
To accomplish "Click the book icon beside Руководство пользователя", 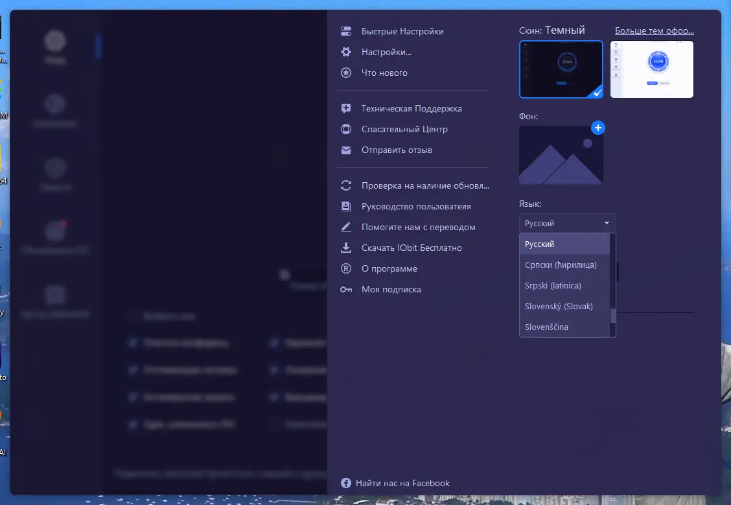I will click(345, 206).
